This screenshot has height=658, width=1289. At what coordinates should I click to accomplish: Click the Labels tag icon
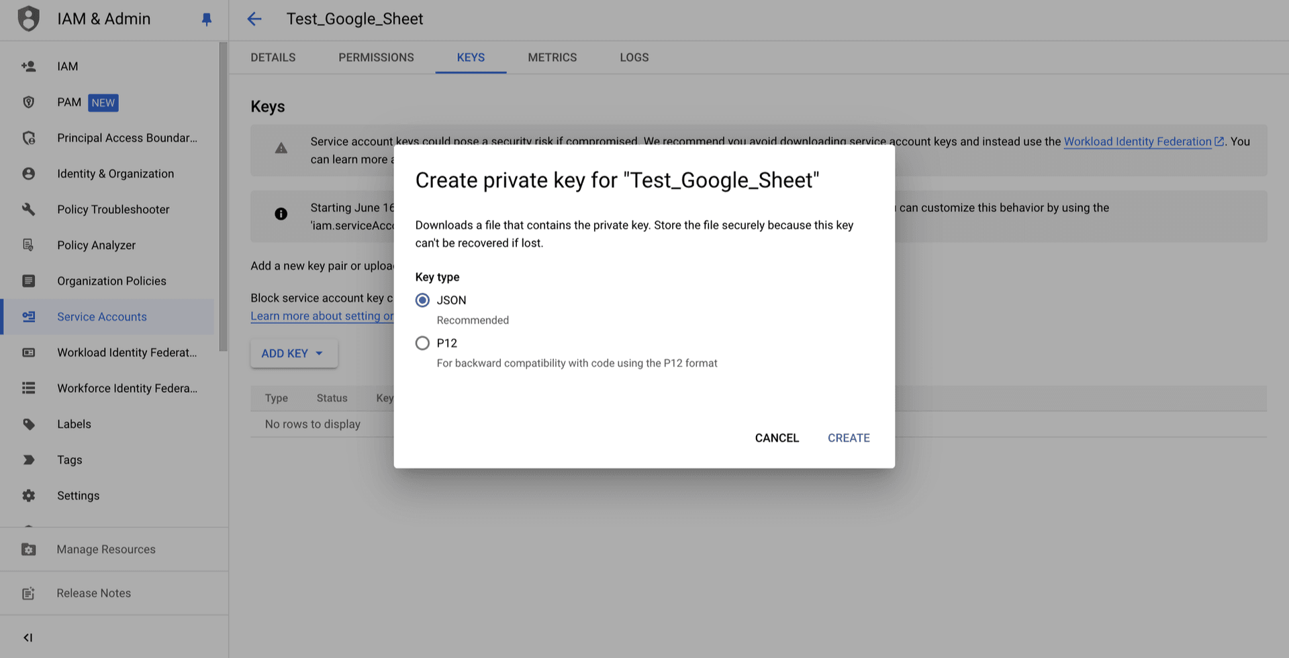[x=28, y=423]
